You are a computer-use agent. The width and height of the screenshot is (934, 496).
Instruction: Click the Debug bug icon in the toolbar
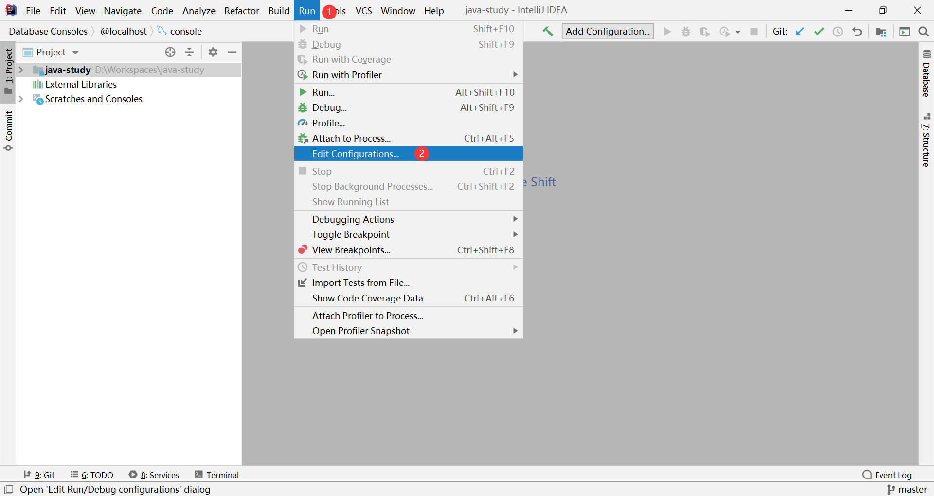[x=686, y=32]
